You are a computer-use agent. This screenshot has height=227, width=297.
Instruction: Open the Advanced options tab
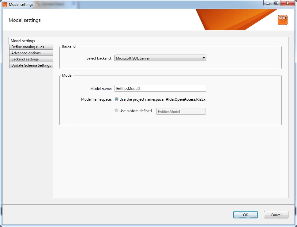click(31, 53)
